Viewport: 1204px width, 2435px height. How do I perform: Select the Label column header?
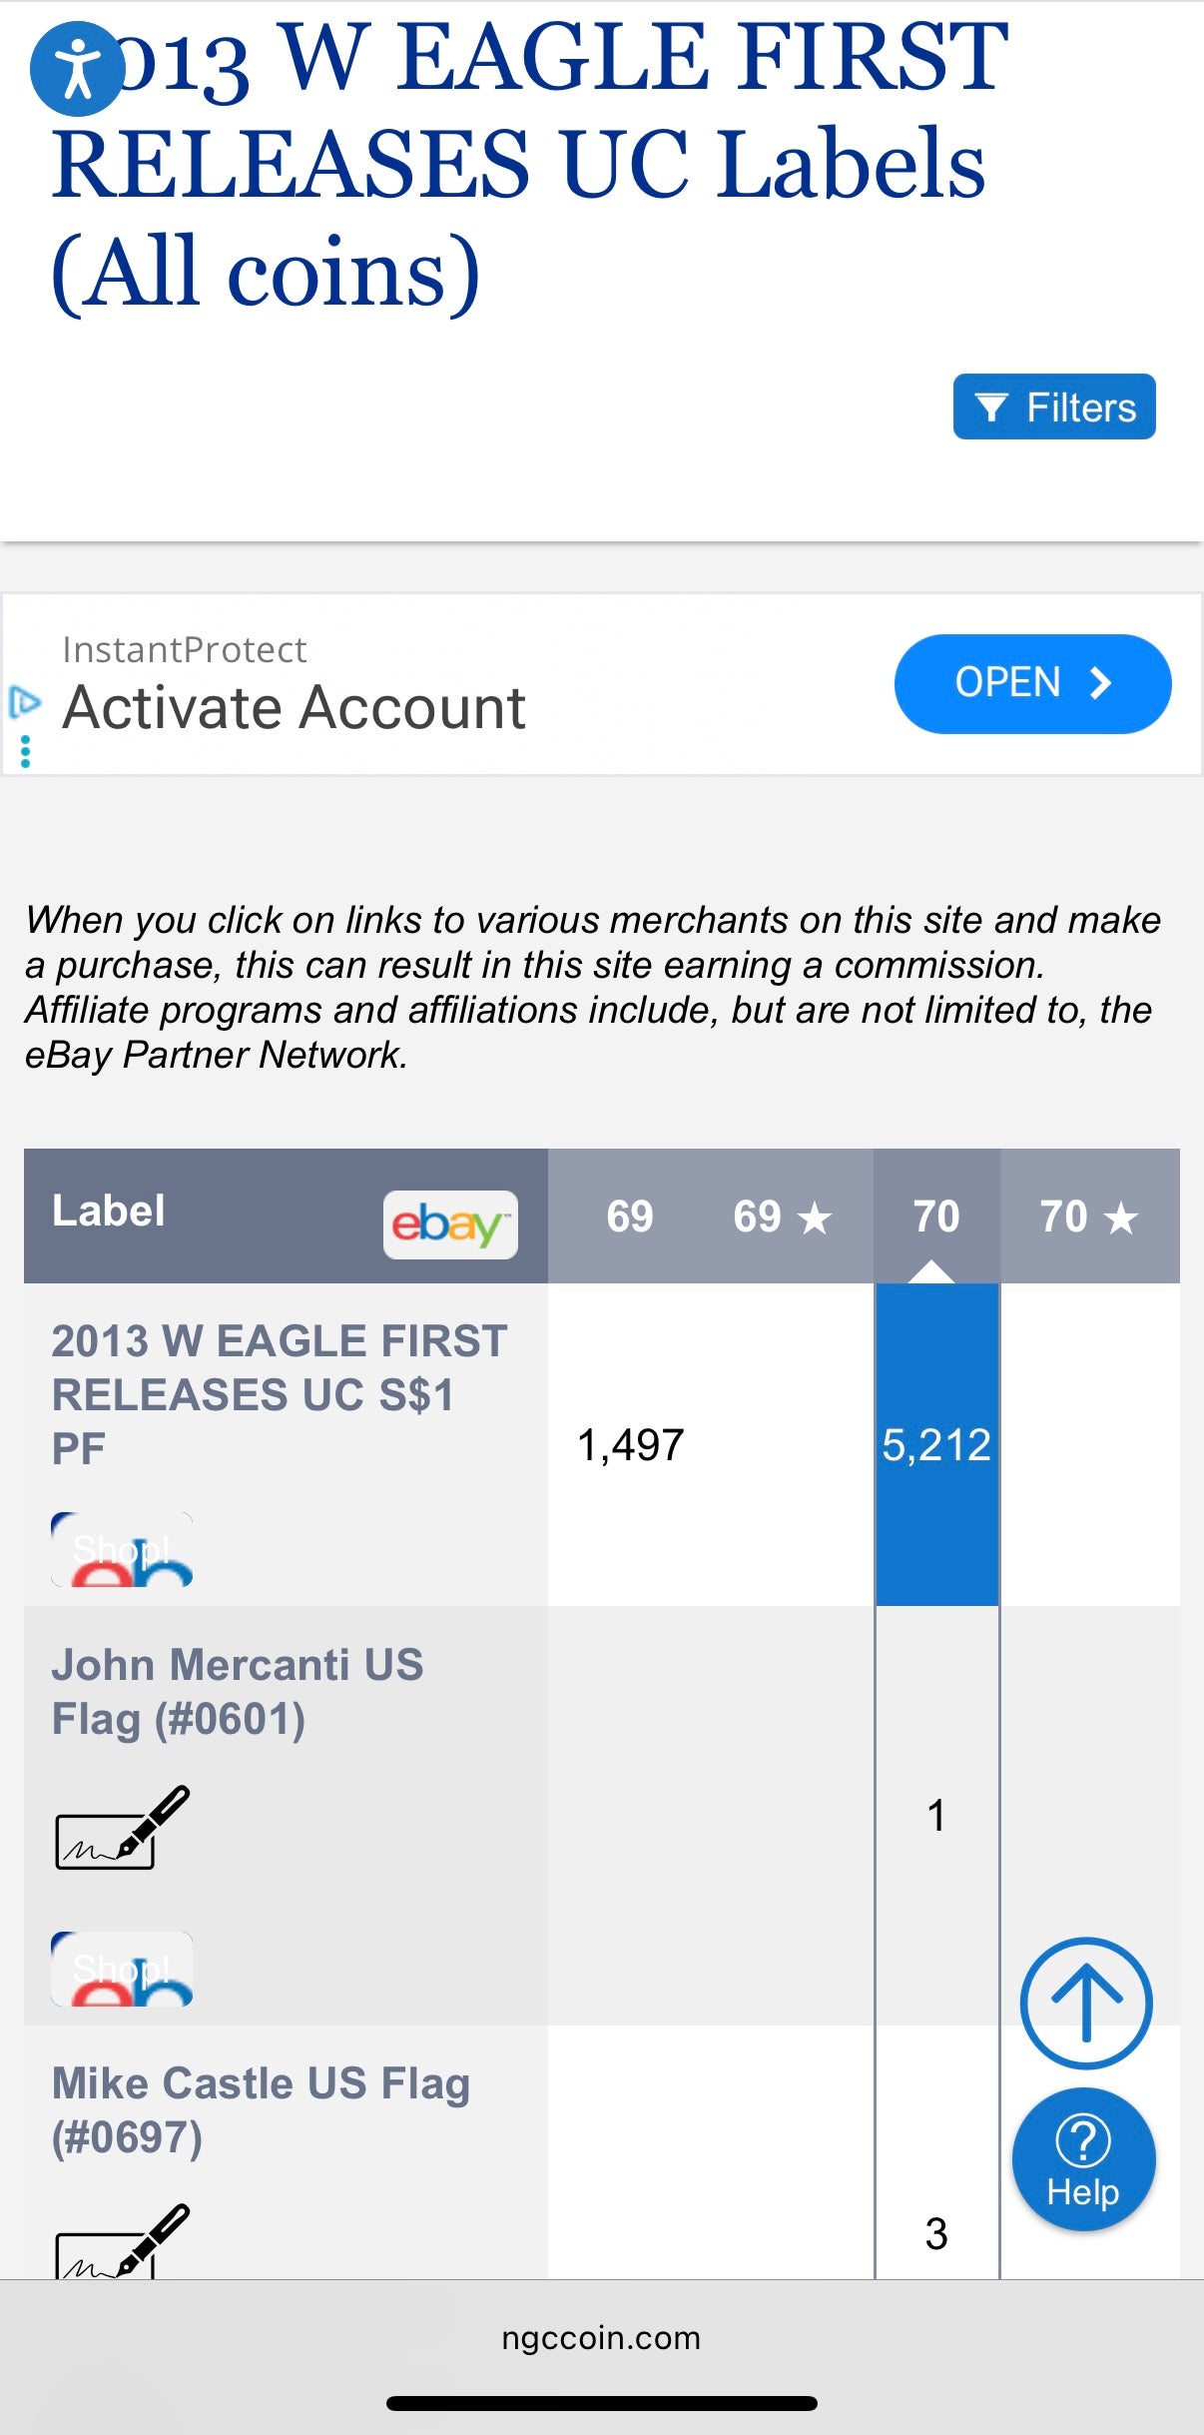coord(108,1210)
